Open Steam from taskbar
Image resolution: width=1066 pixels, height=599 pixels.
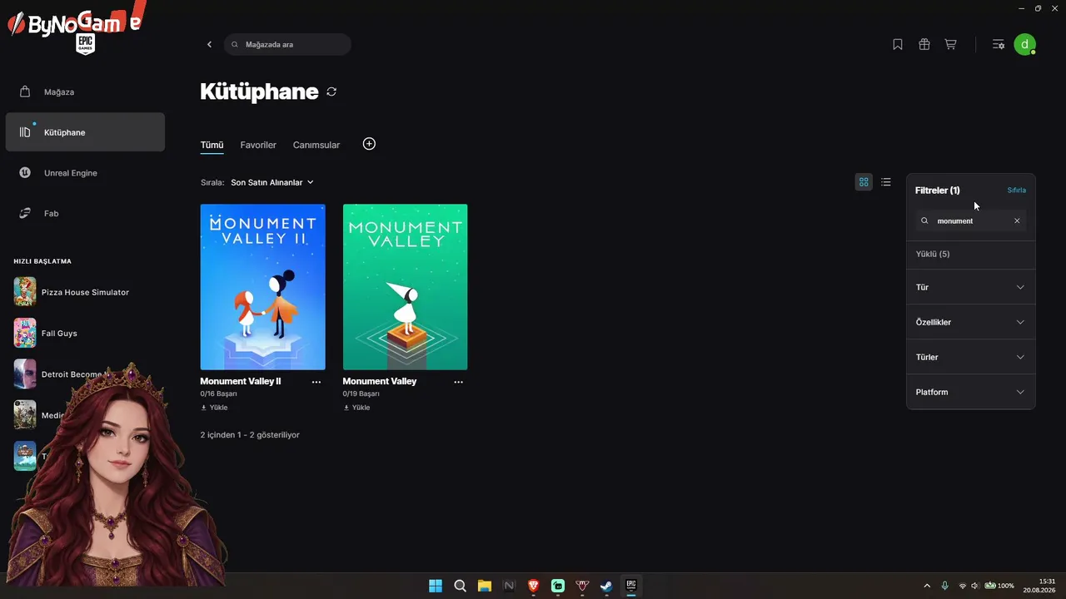(607, 586)
